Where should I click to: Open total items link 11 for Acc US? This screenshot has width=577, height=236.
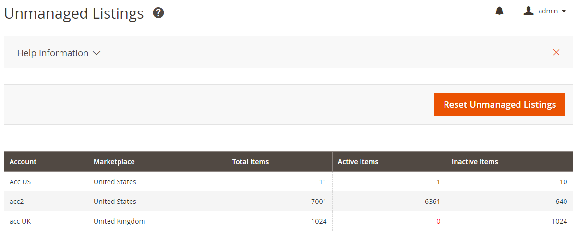[323, 182]
